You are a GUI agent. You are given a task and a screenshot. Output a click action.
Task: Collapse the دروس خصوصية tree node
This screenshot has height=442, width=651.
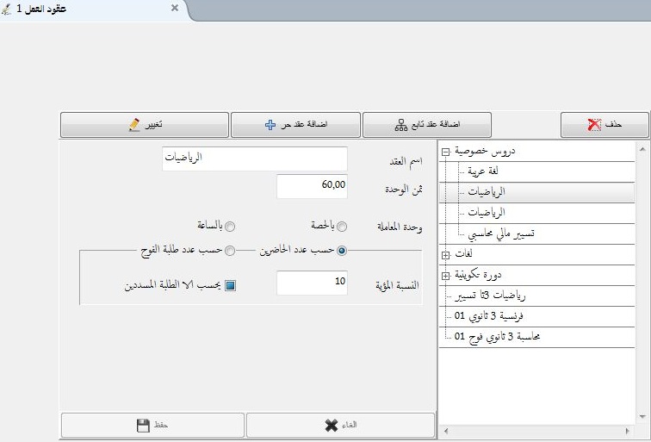click(445, 151)
